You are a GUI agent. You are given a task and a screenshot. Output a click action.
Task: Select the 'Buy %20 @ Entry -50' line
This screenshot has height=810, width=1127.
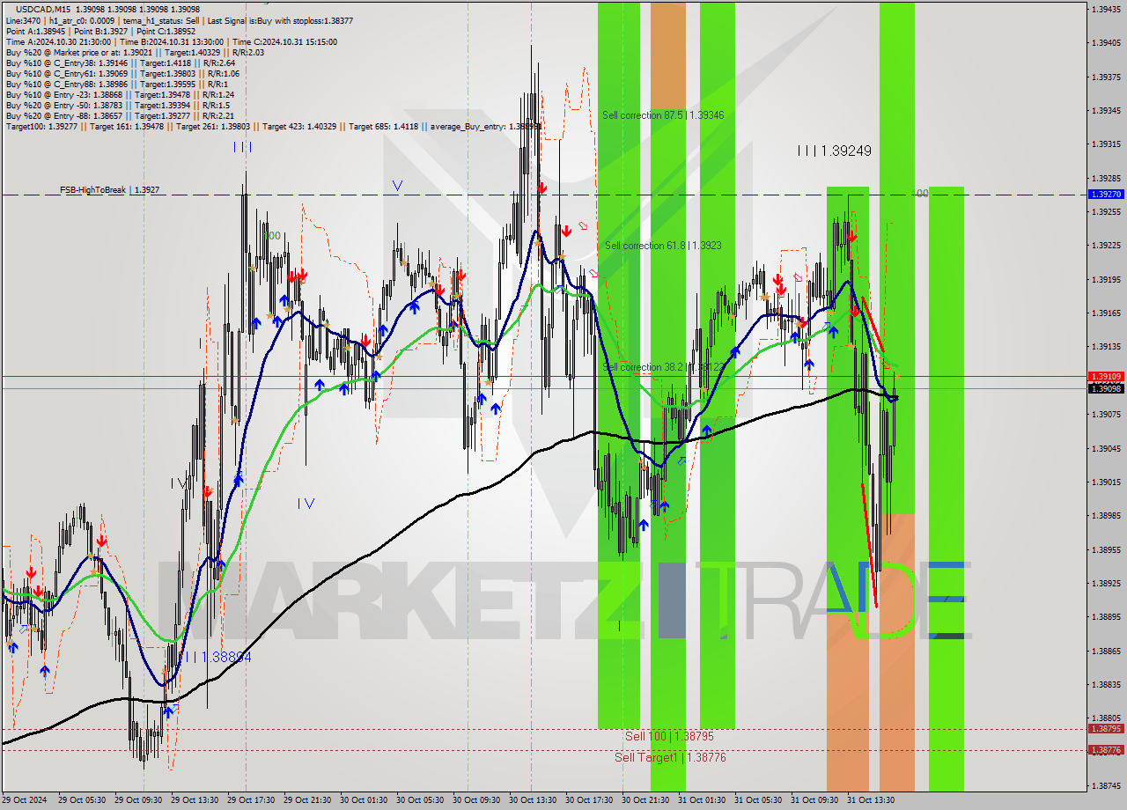point(117,105)
